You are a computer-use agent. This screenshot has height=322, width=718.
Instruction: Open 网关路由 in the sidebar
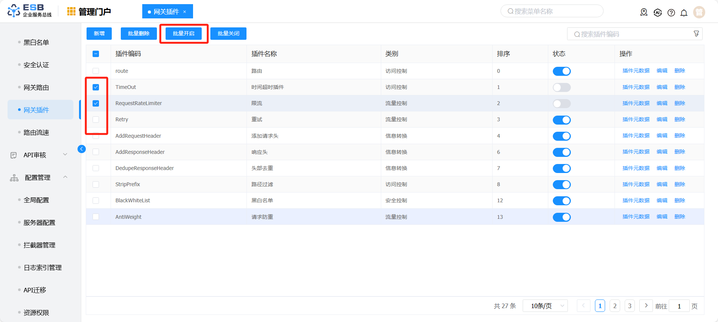coord(36,87)
